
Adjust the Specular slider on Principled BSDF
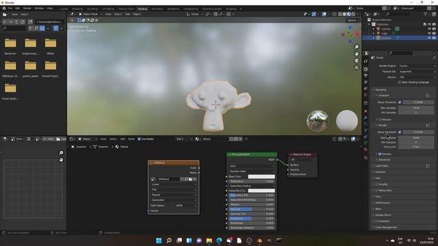click(x=252, y=209)
